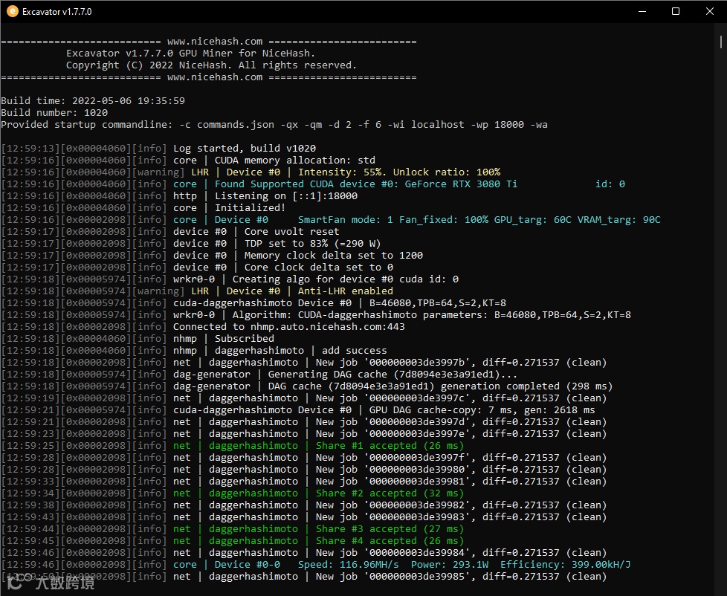Viewport: 727px width, 596px height.
Task: Click 'TDP set to 83% (=290 W)' line
Action: point(191,244)
